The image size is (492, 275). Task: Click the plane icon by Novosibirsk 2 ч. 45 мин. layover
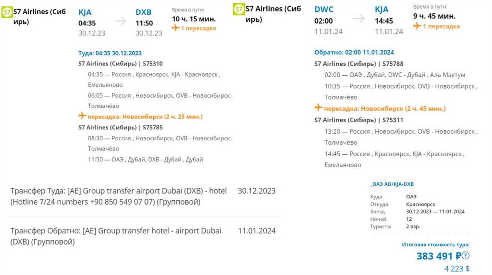318,108
